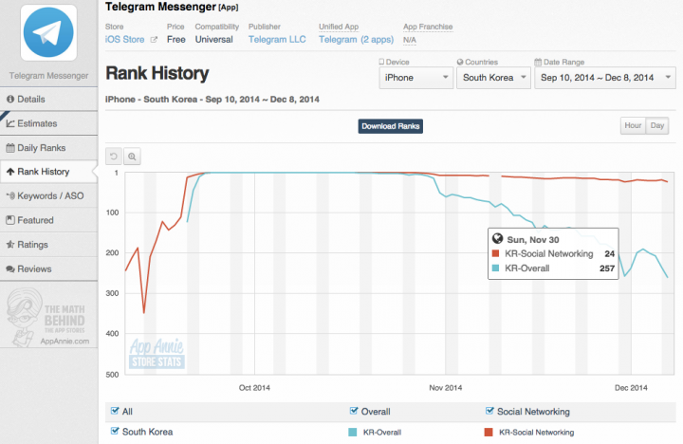683x444 pixels.
Task: Click the Device label icon
Action: pos(381,62)
